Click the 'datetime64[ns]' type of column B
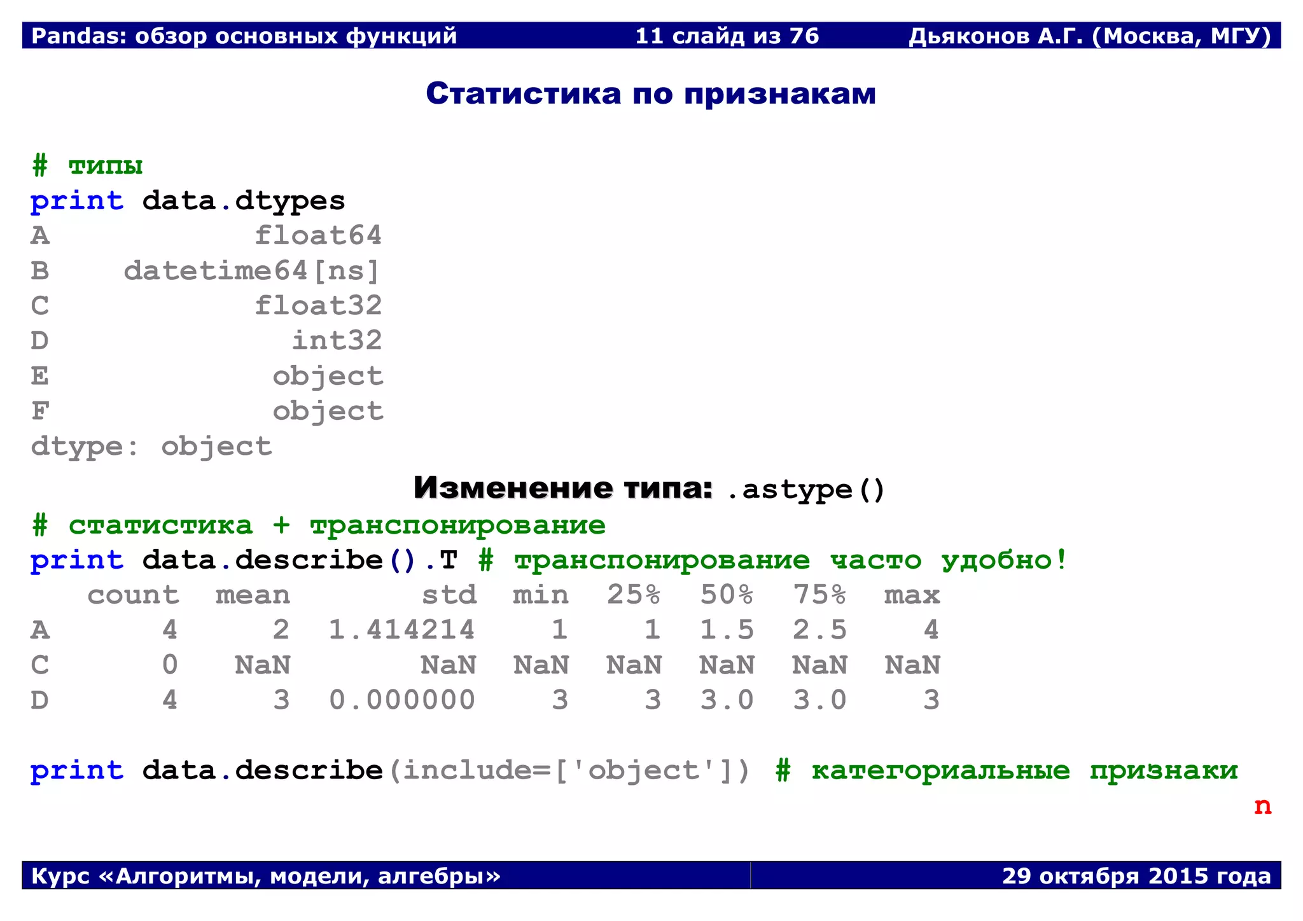Viewport: 1303px width, 921px height. 252,271
